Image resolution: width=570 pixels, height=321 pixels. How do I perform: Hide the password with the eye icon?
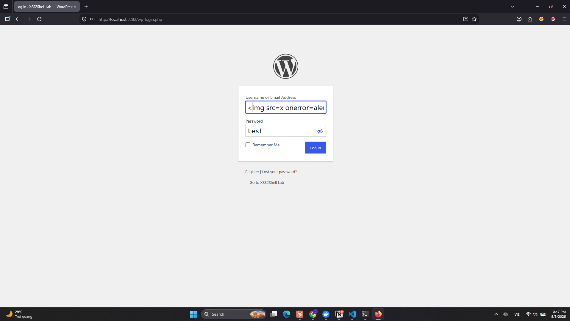tap(320, 131)
